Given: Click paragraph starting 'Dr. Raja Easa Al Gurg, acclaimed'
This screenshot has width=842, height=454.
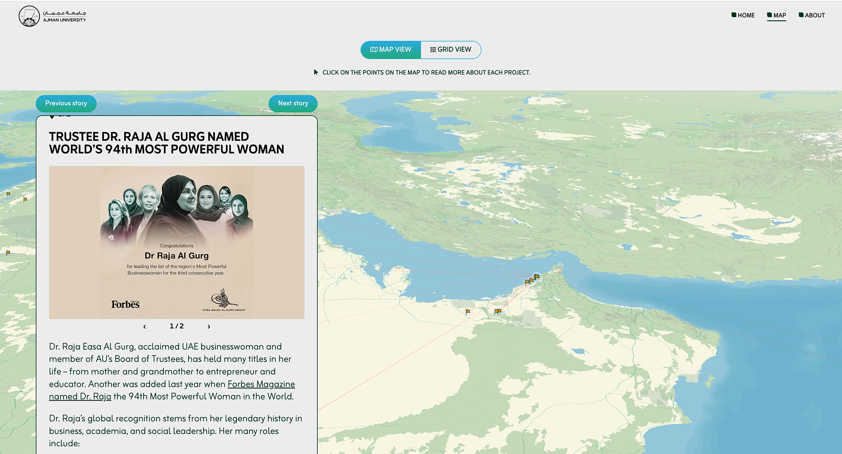Looking at the screenshot, I should (172, 372).
